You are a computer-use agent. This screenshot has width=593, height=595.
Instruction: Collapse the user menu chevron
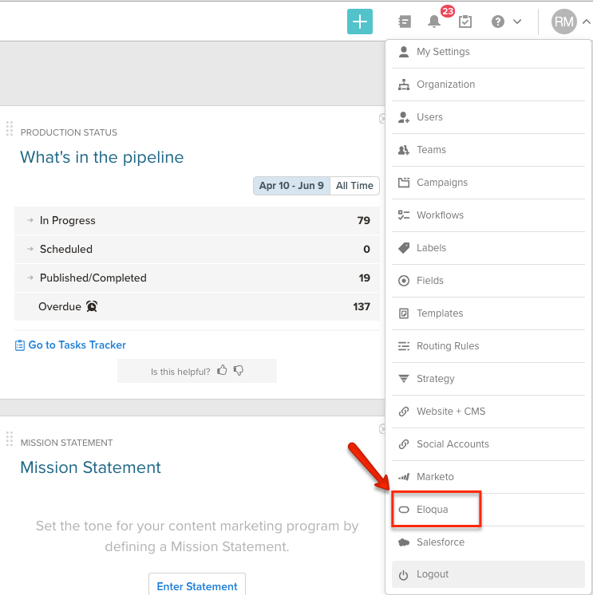pos(586,22)
